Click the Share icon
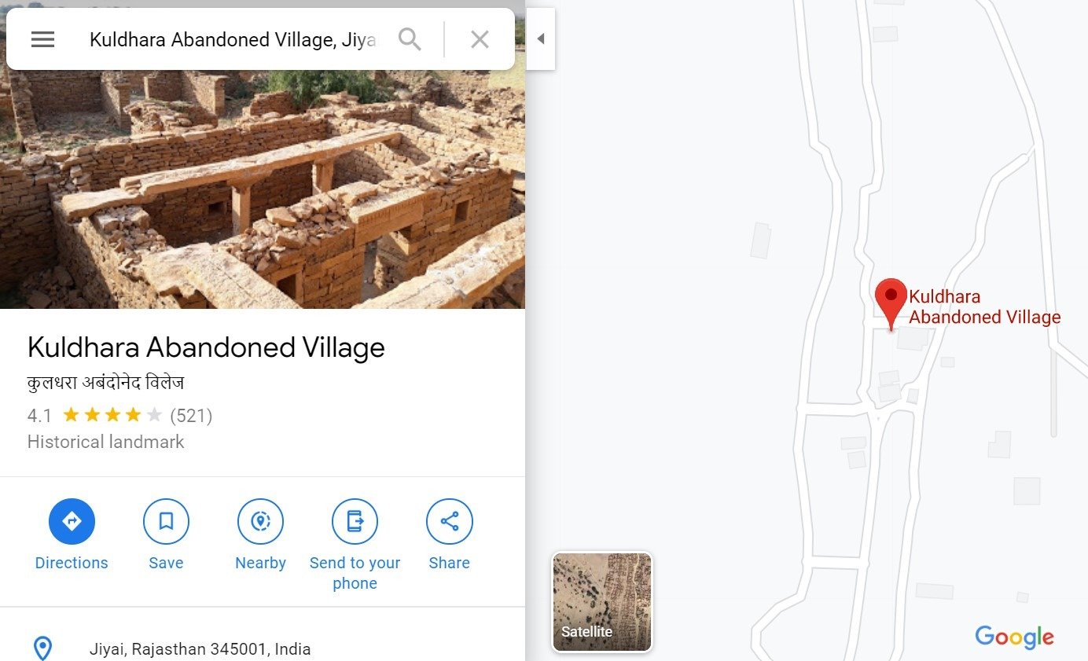The height and width of the screenshot is (661, 1088). click(449, 521)
